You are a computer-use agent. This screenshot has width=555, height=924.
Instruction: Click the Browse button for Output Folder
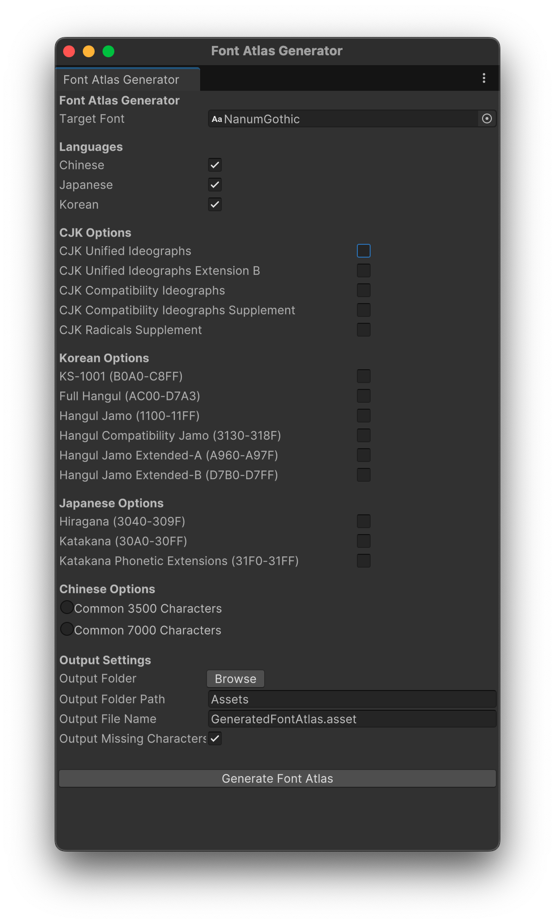coord(236,679)
